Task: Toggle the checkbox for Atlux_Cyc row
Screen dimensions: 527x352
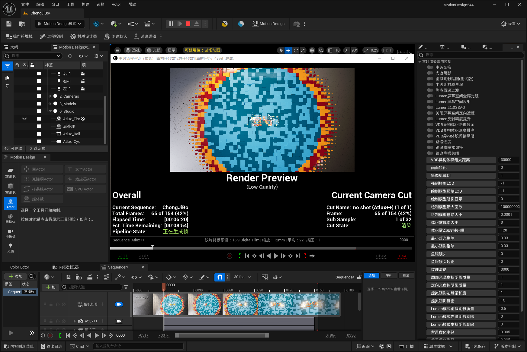Action: pos(39,142)
